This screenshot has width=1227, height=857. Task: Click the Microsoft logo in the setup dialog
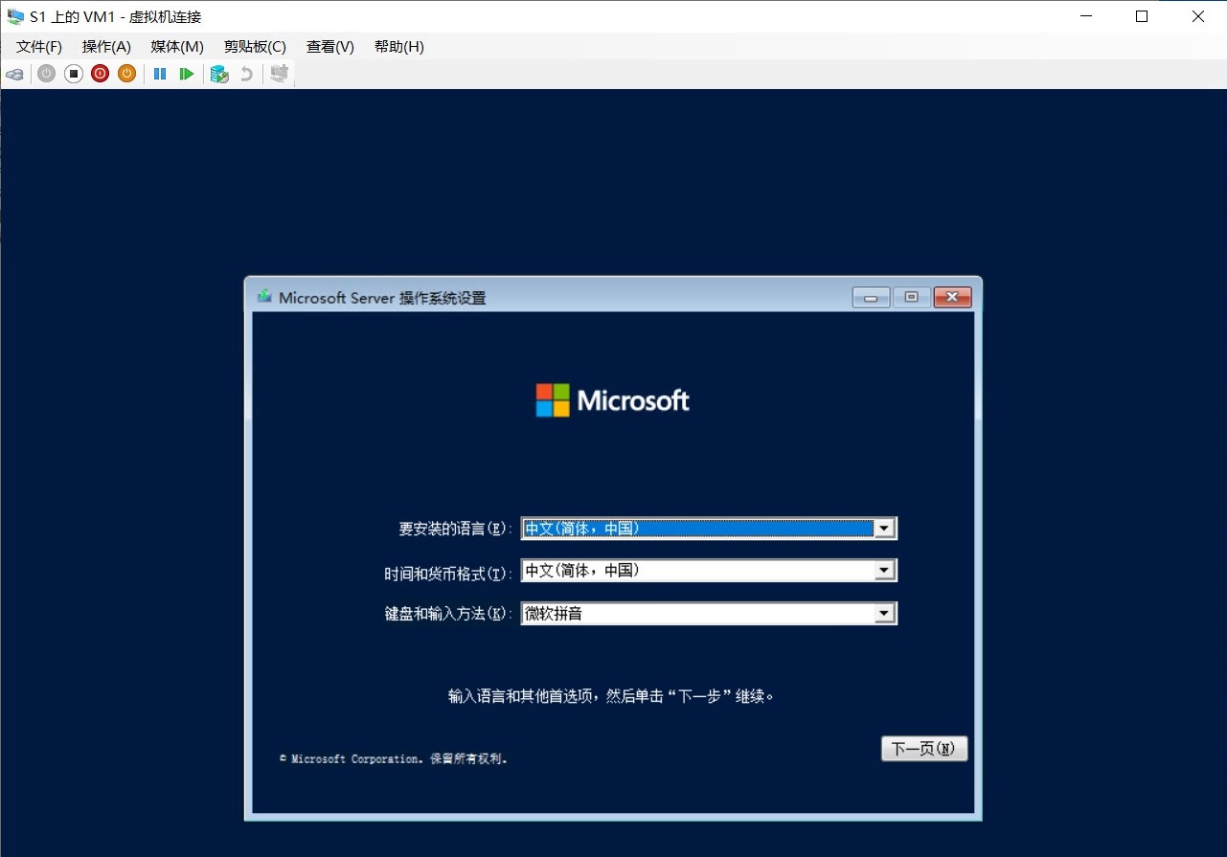(612, 400)
